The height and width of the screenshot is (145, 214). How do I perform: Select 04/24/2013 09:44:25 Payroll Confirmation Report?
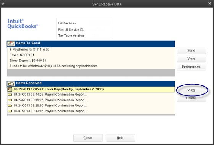(x=91, y=95)
